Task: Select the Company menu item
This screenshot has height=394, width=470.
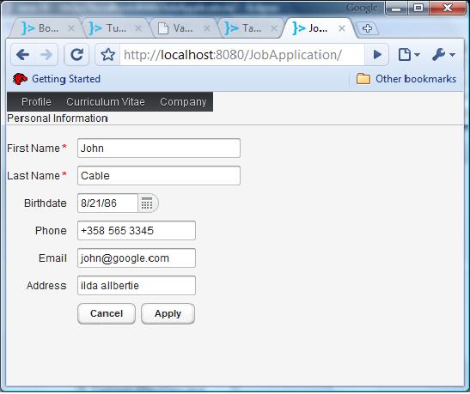Action: [x=183, y=102]
